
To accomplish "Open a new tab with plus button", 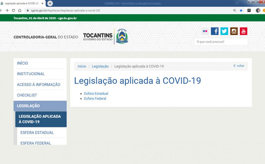I will 50,4.
